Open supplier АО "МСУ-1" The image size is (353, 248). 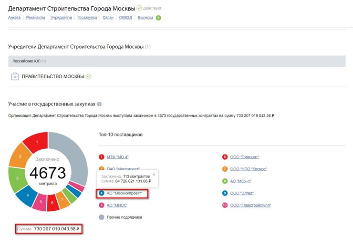click(x=241, y=181)
